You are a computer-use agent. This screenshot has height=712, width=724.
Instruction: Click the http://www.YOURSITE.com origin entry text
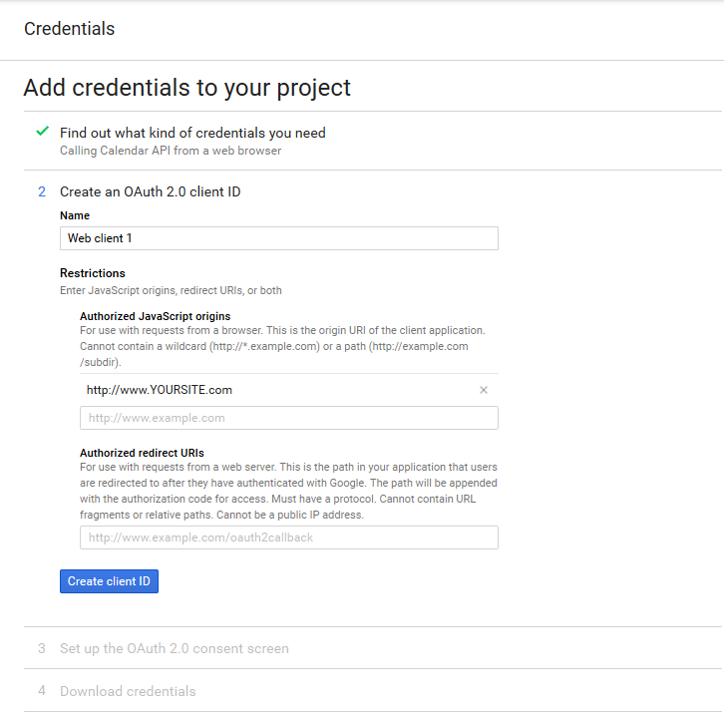pyautogui.click(x=160, y=390)
